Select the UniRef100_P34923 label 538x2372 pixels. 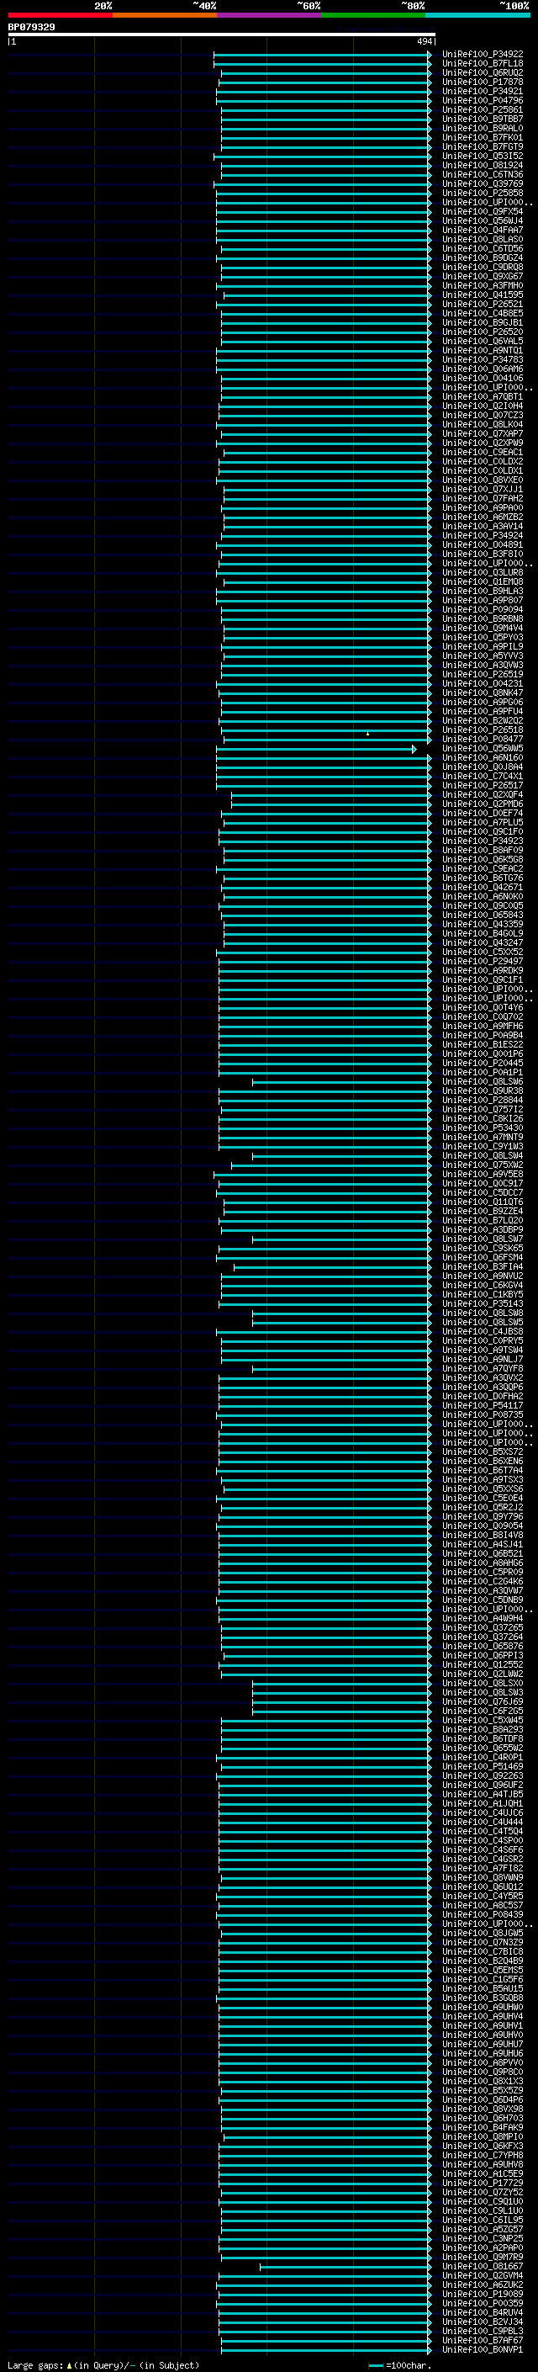tap(483, 841)
